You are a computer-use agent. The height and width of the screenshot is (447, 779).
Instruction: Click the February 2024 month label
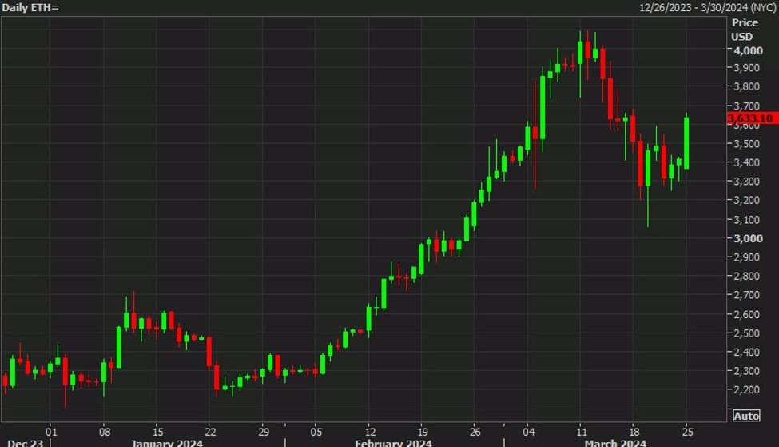tap(392, 442)
